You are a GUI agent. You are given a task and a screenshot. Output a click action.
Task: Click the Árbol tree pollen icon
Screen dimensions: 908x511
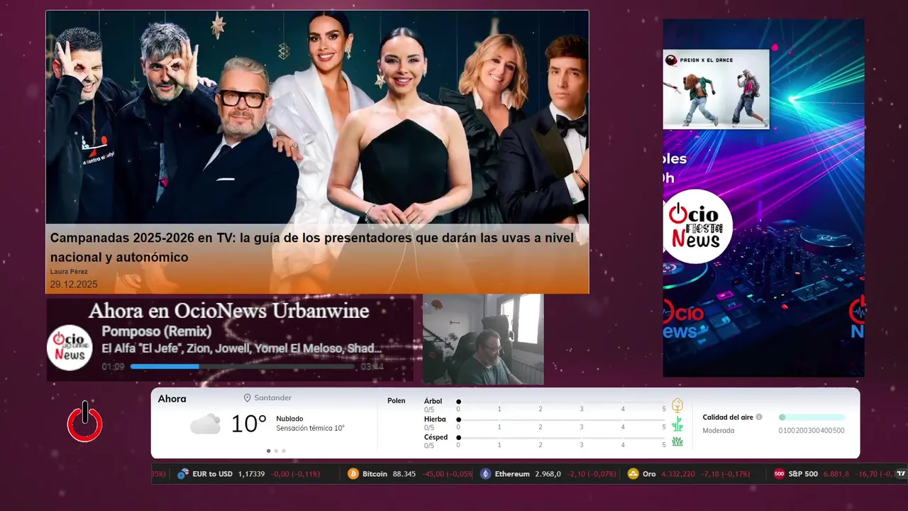677,405
